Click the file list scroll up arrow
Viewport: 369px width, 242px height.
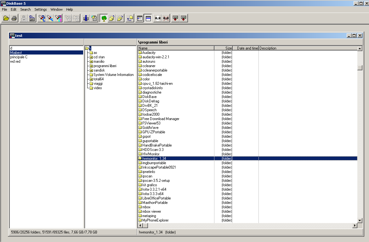360,49
